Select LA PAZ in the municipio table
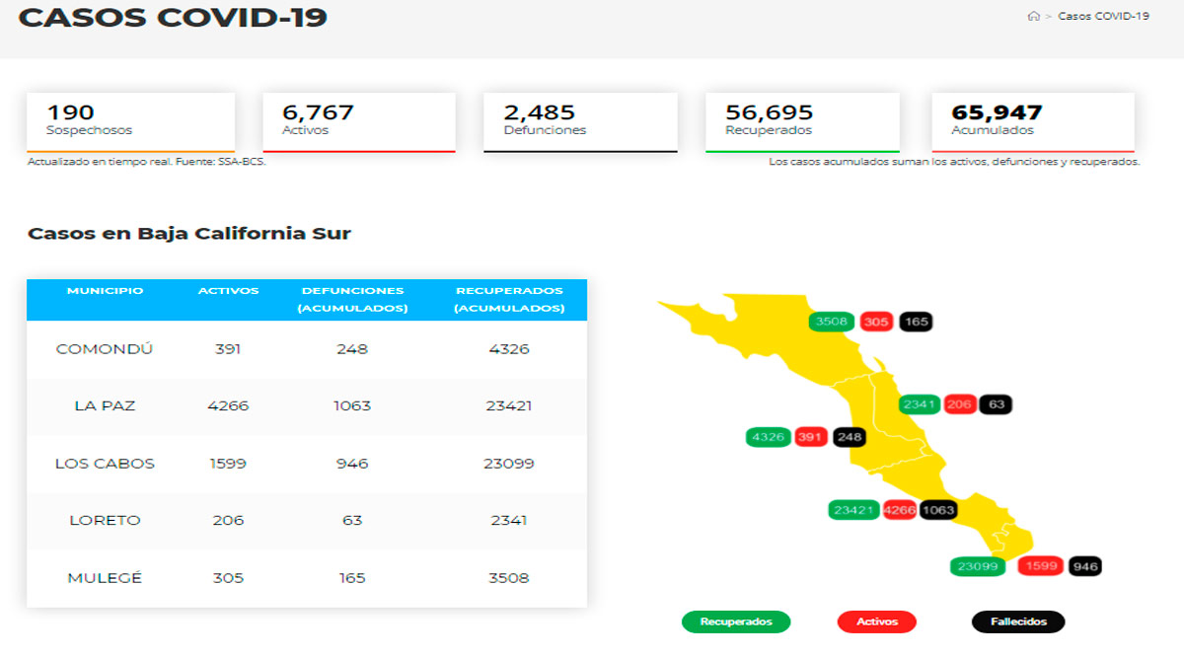1184x657 pixels. 105,406
